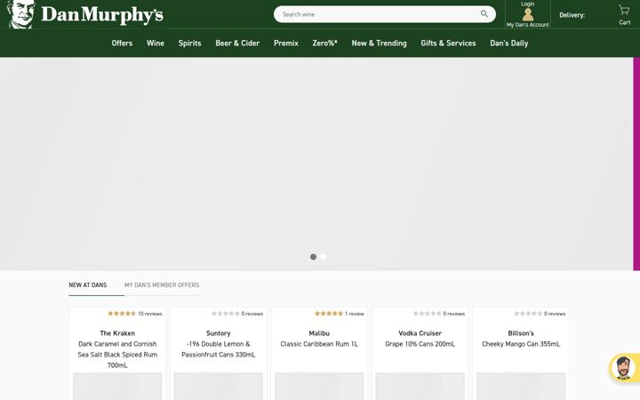The width and height of the screenshot is (640, 400).
Task: Switch to New At Dans tab
Action: click(88, 285)
